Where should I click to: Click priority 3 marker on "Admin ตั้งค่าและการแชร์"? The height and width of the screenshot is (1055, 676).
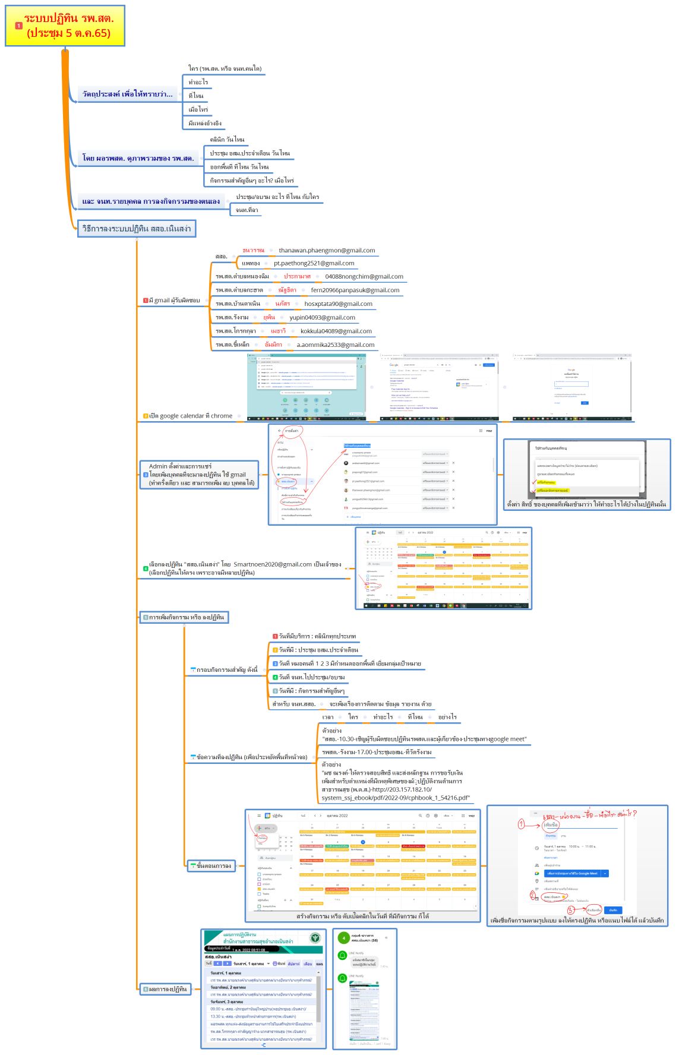[146, 475]
